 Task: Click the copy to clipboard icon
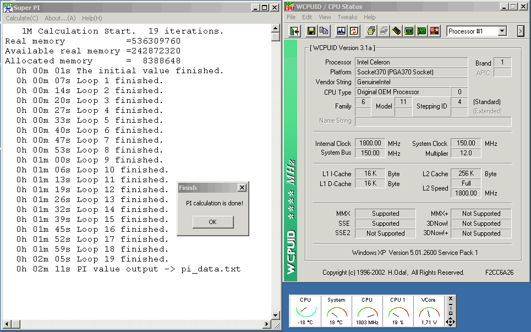tap(324, 31)
